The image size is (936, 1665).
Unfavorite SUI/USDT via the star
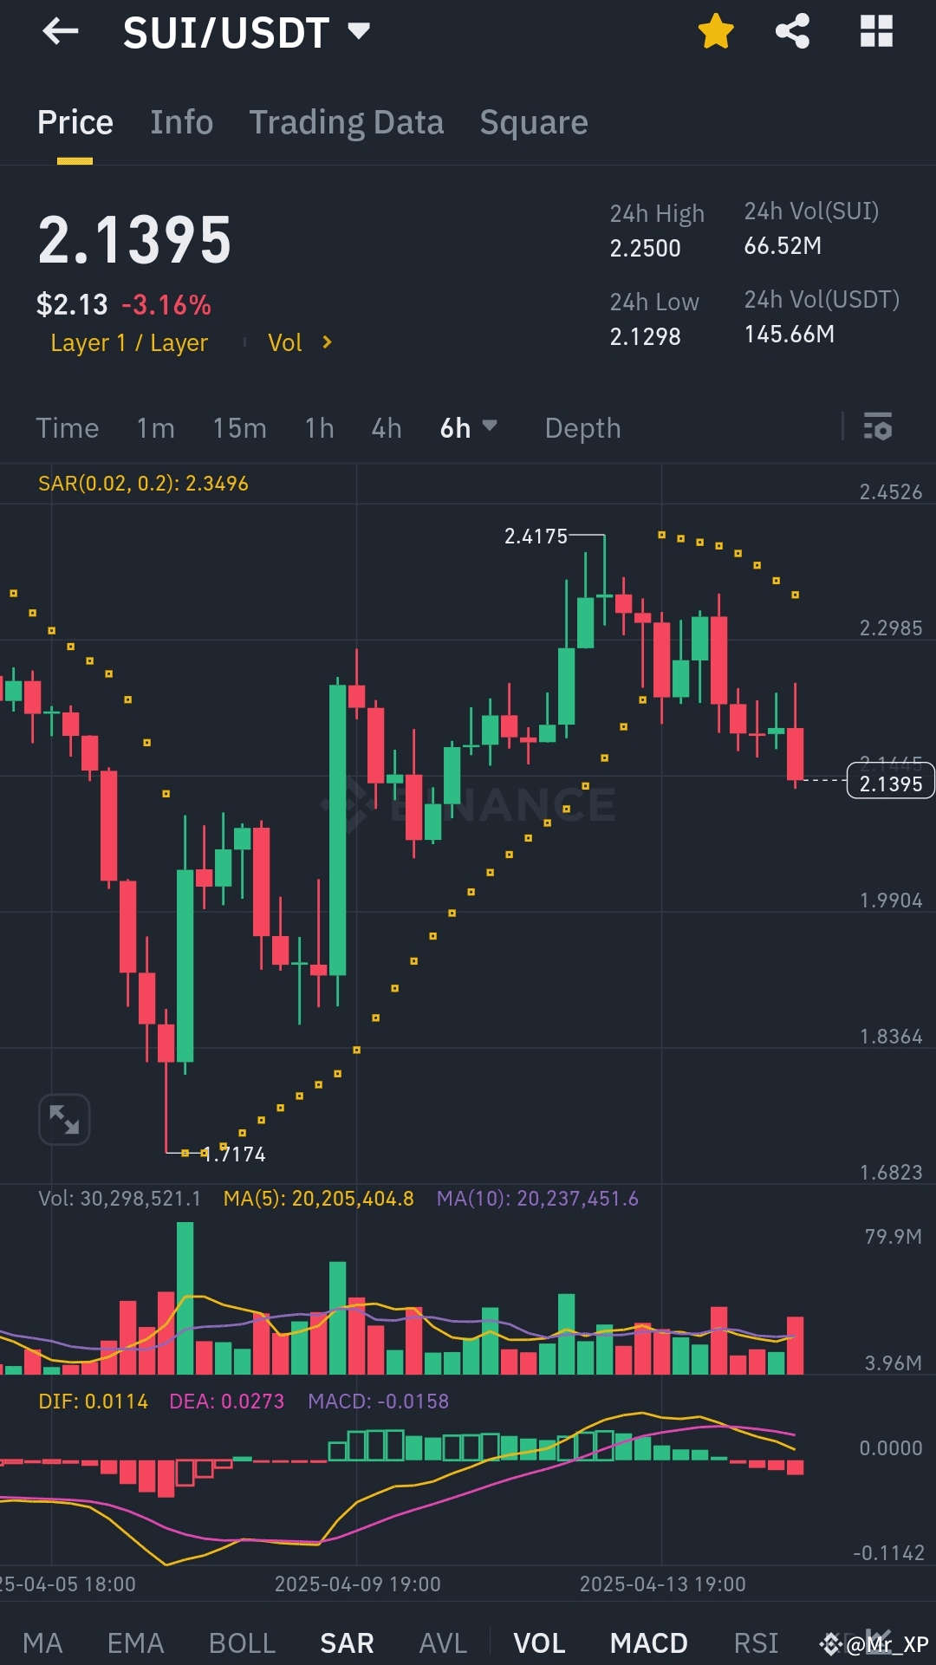tap(716, 29)
